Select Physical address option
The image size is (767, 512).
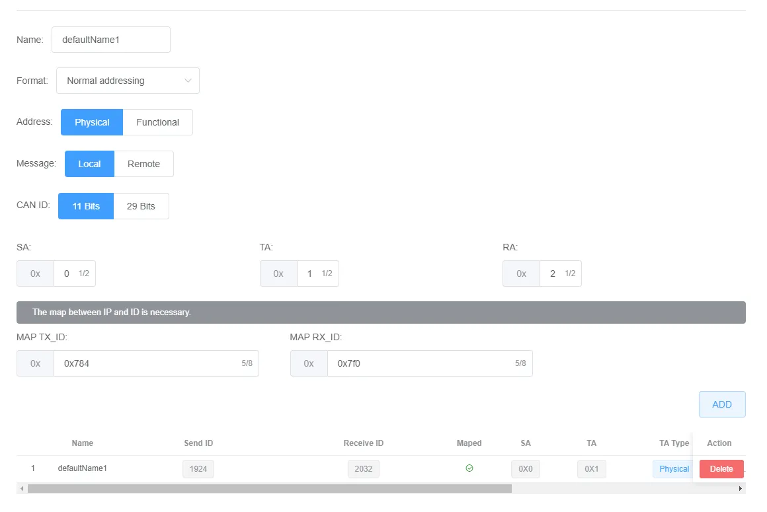click(92, 122)
